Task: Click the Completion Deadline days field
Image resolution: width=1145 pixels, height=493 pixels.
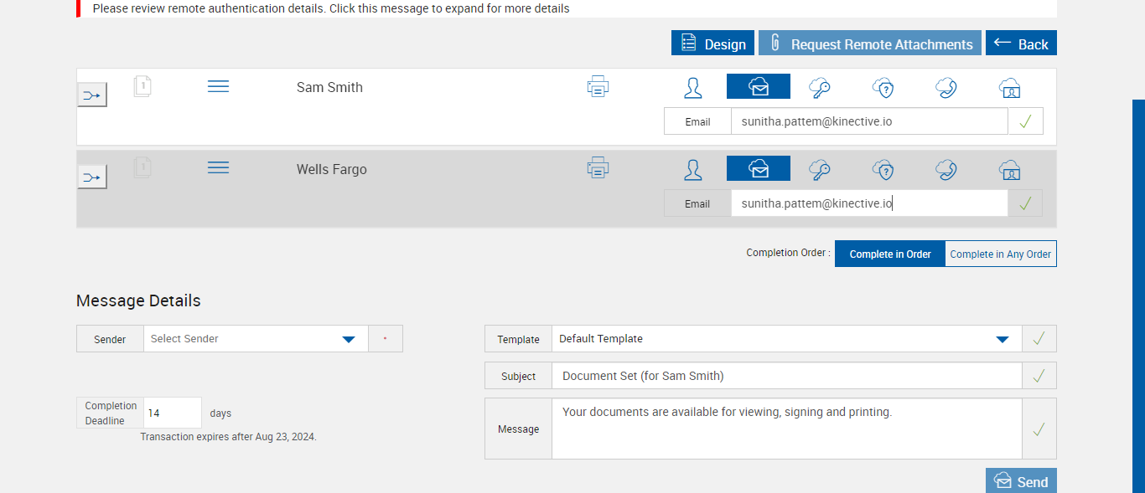Action: coord(173,413)
